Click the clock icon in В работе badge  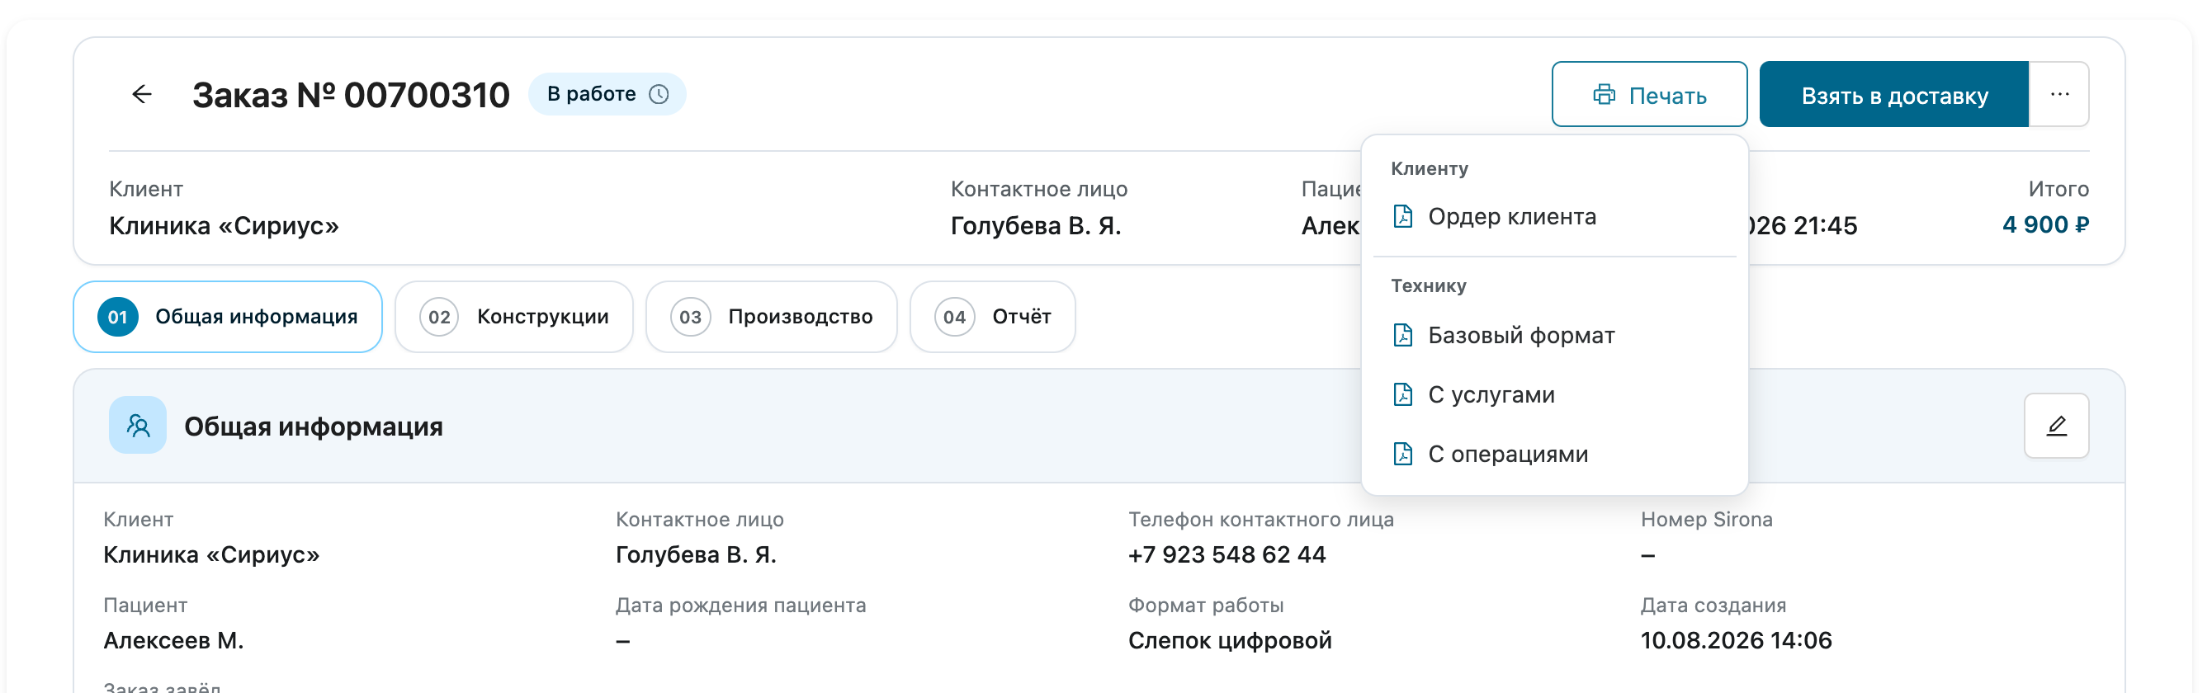(659, 94)
